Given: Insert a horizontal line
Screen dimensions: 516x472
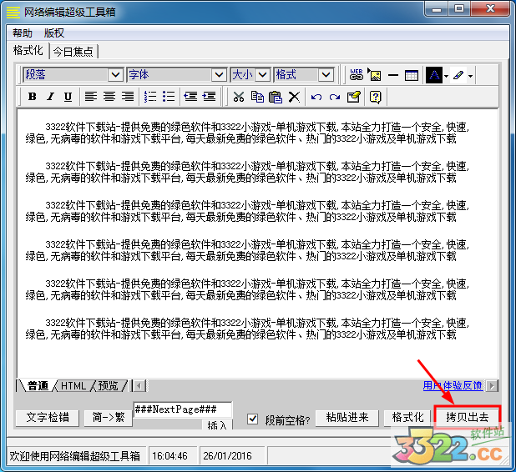Looking at the screenshot, I should coord(393,75).
